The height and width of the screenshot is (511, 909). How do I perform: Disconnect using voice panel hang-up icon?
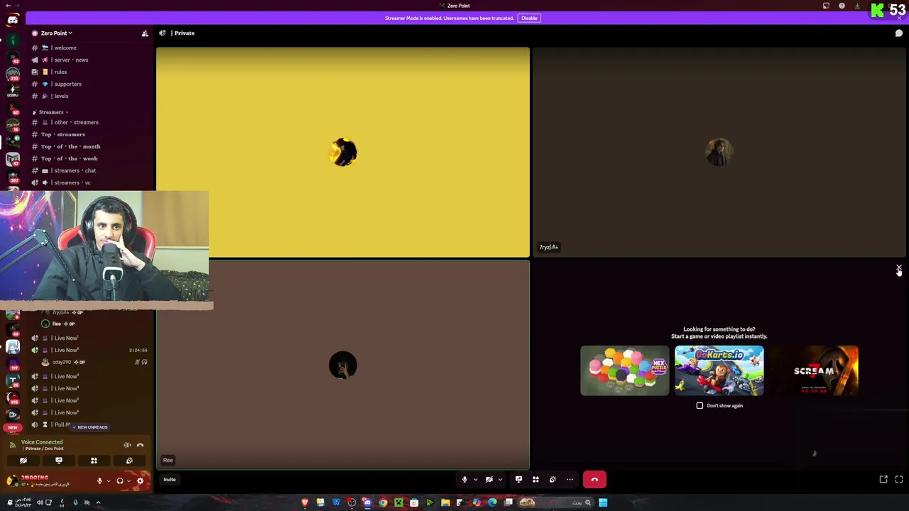pyautogui.click(x=140, y=445)
